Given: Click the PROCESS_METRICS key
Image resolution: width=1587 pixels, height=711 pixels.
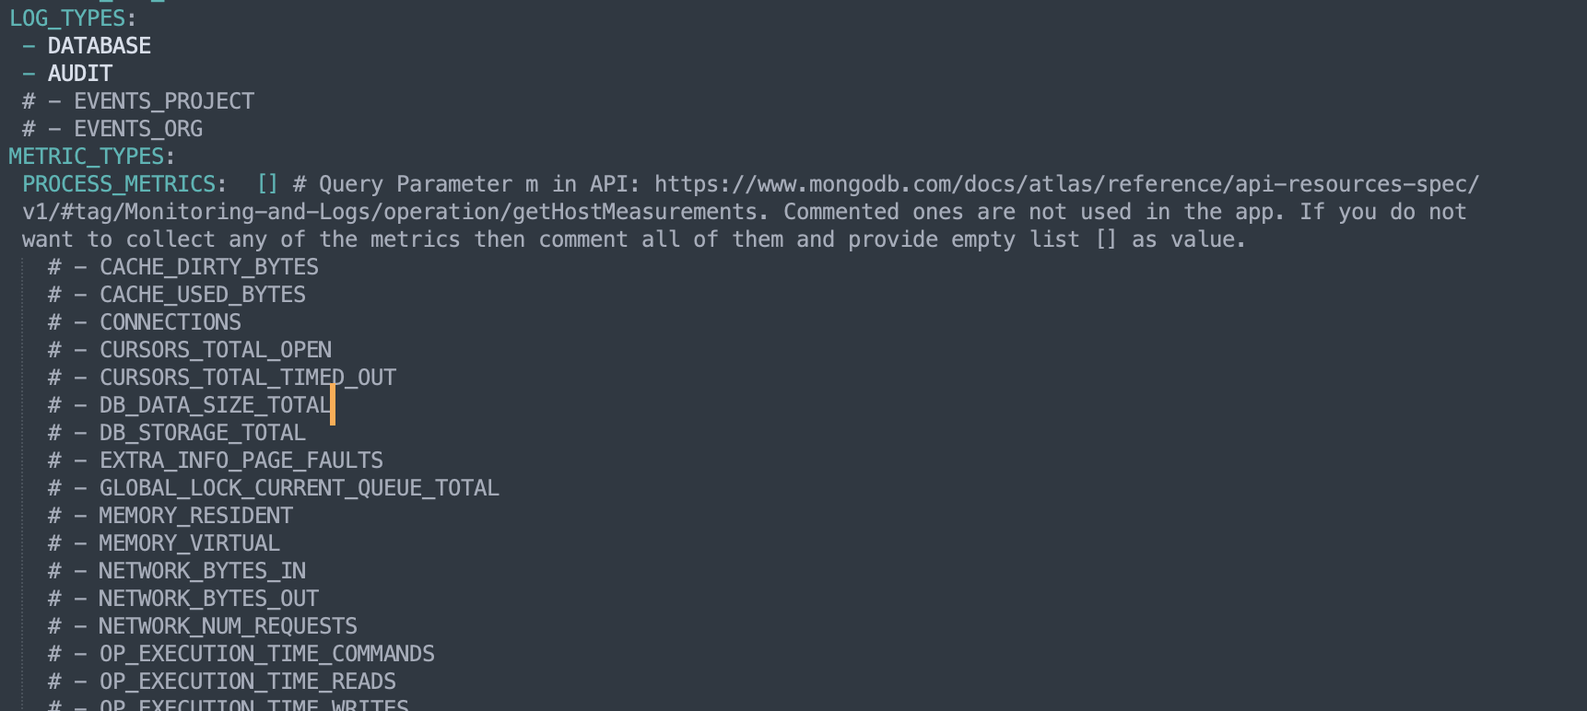Looking at the screenshot, I should [x=119, y=184].
